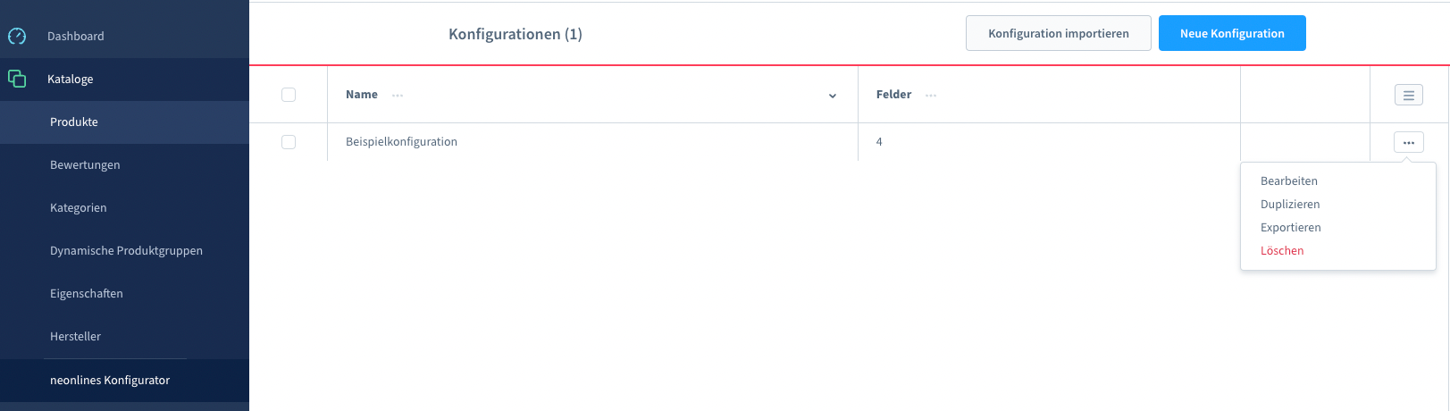
Task: Click Löschen in the context menu
Action: [1281, 250]
